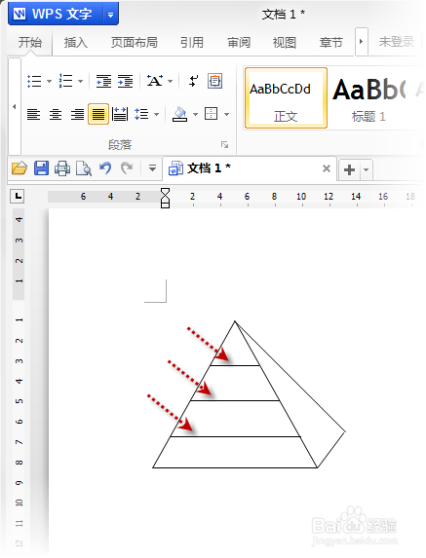Open the 审阅 ribbon tab
Image resolution: width=426 pixels, height=558 pixels.
tap(239, 43)
